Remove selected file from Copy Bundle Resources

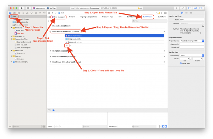pyautogui.click(x=70, y=46)
